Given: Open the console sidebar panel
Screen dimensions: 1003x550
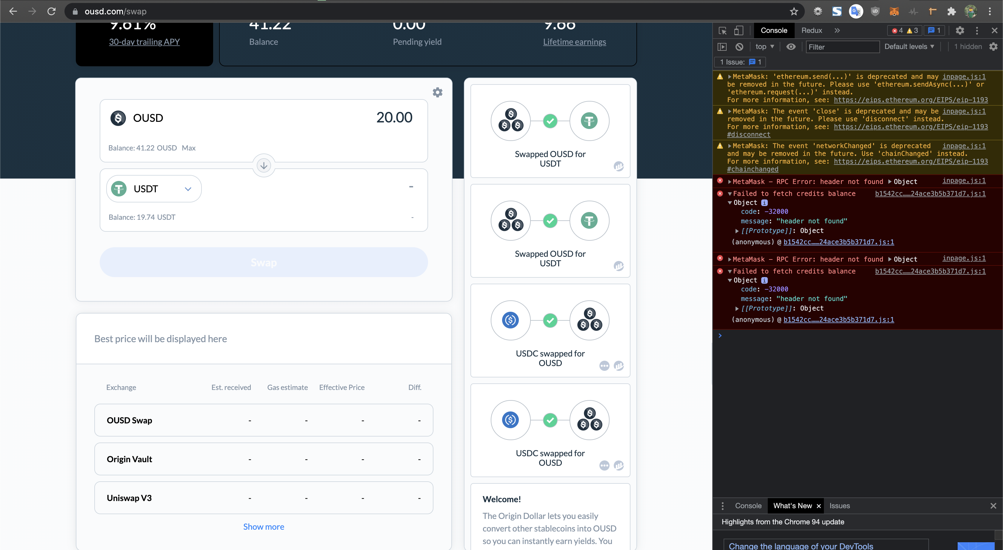Looking at the screenshot, I should click(723, 46).
